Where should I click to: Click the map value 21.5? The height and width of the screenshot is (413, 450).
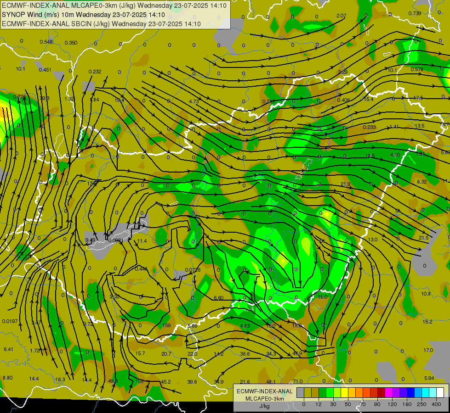[x=424, y=238]
